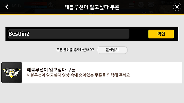
Task: Close the coupon screen with the X icon
Action: (177, 7)
